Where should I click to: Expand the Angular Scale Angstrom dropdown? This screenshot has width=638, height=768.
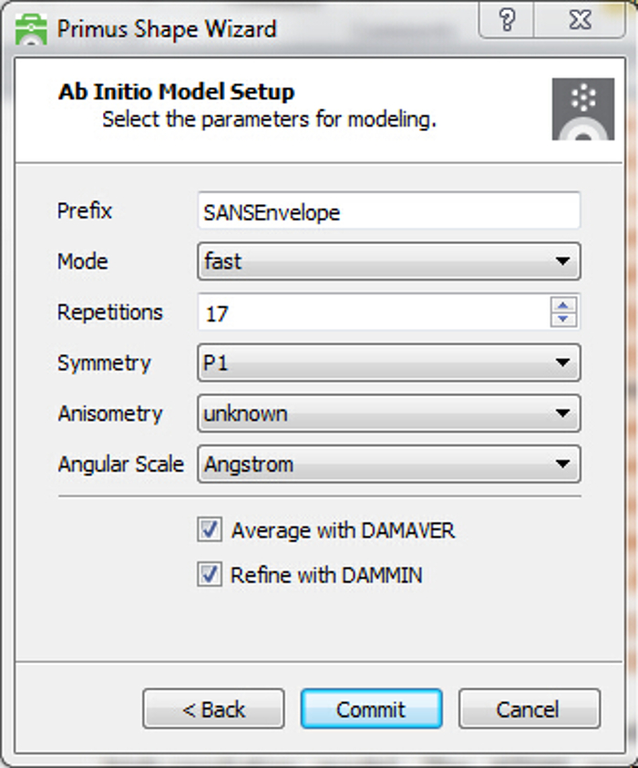[x=388, y=465]
